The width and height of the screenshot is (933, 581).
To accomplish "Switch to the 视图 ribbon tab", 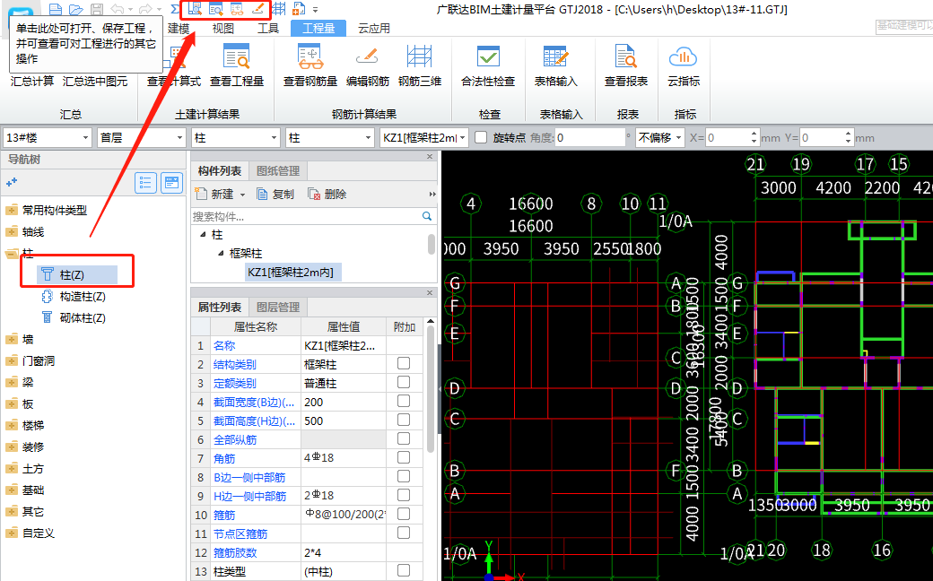I will point(223,28).
